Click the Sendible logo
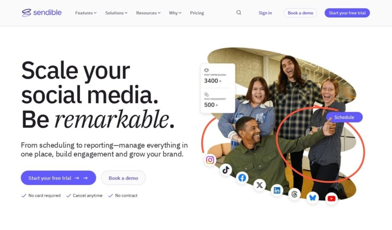The image size is (392, 230). click(41, 13)
